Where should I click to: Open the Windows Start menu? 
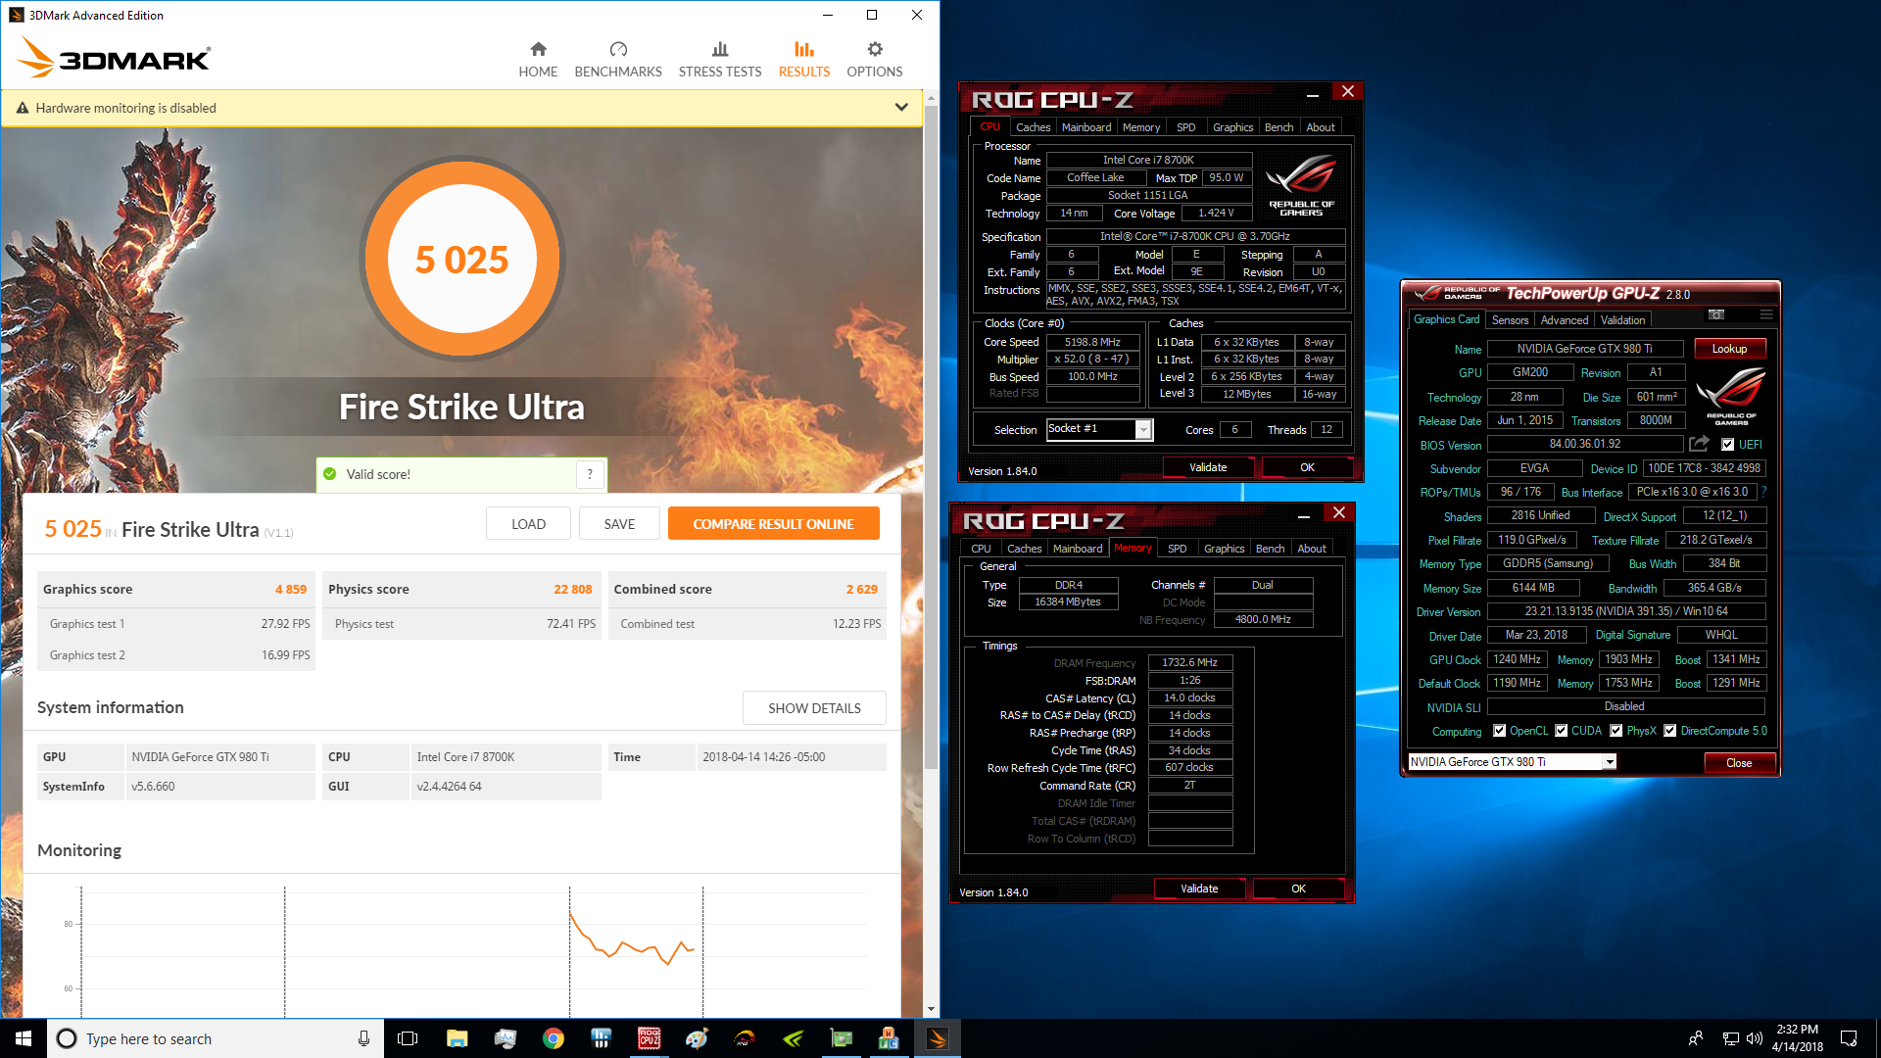pos(24,1038)
